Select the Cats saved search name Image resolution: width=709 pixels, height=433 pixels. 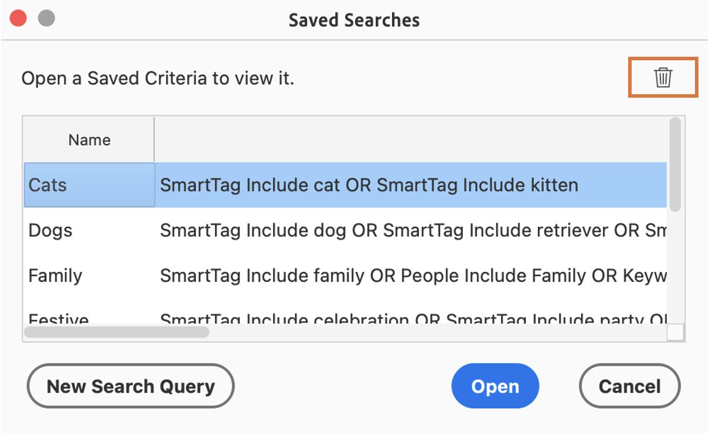(x=48, y=185)
